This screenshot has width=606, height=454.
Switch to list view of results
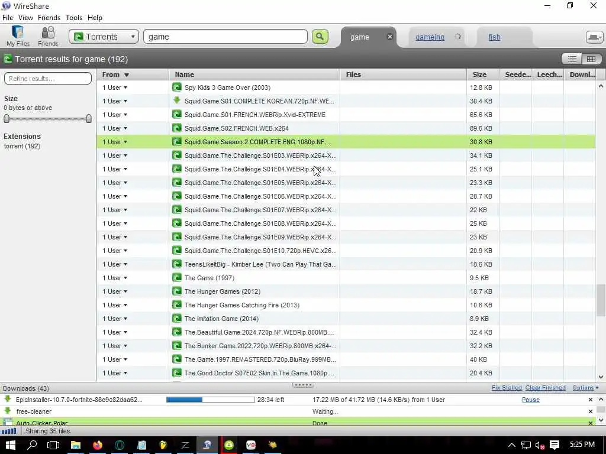coord(572,59)
